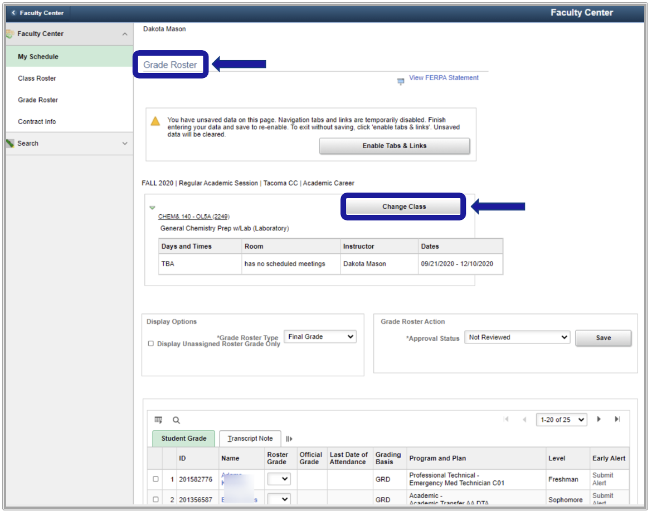Click the Search section icon in sidebar

click(10, 143)
